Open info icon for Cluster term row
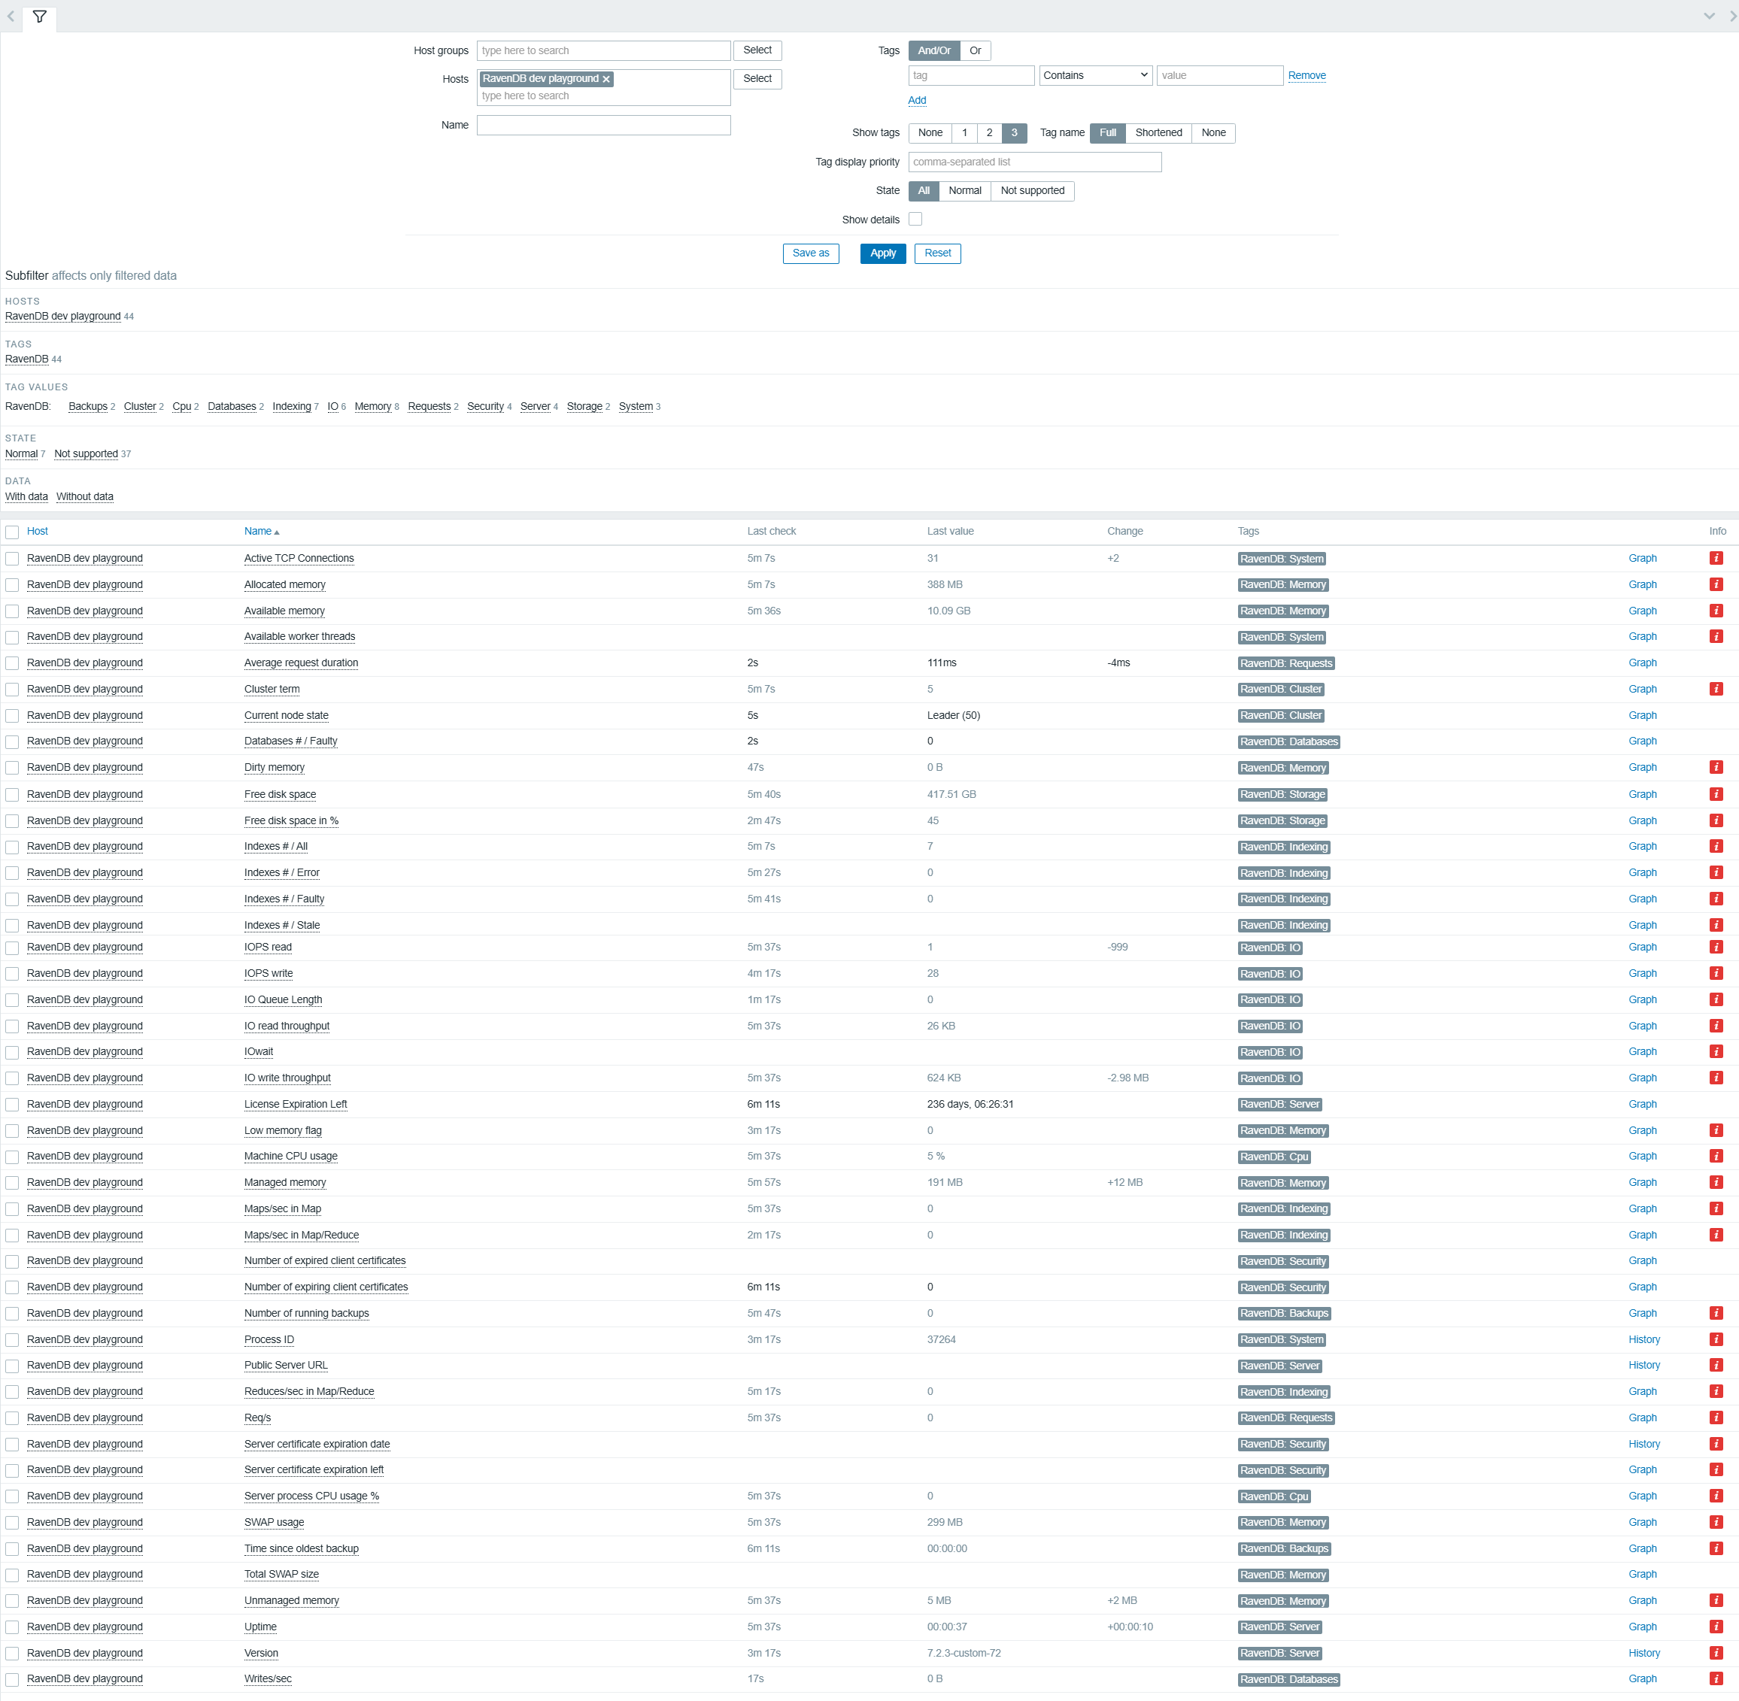This screenshot has height=1701, width=1739. [x=1716, y=689]
